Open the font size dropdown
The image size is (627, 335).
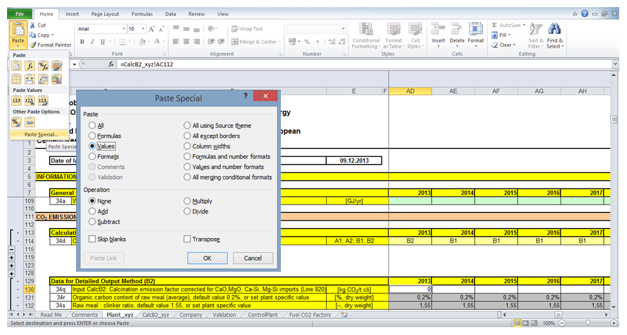[143, 29]
